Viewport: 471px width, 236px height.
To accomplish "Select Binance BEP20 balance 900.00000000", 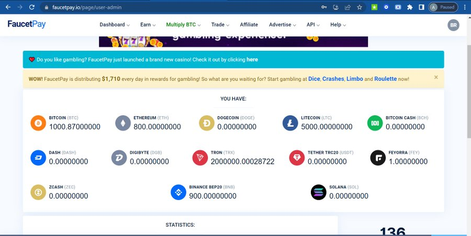I will pyautogui.click(x=212, y=196).
